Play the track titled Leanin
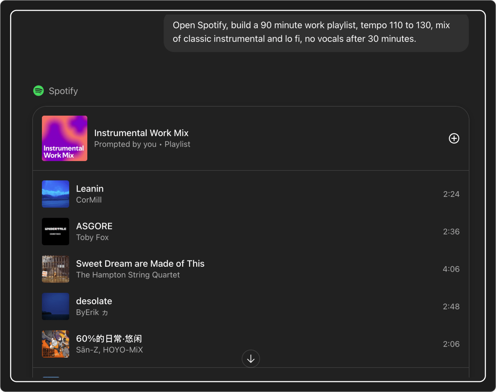The image size is (496, 392). tap(90, 189)
